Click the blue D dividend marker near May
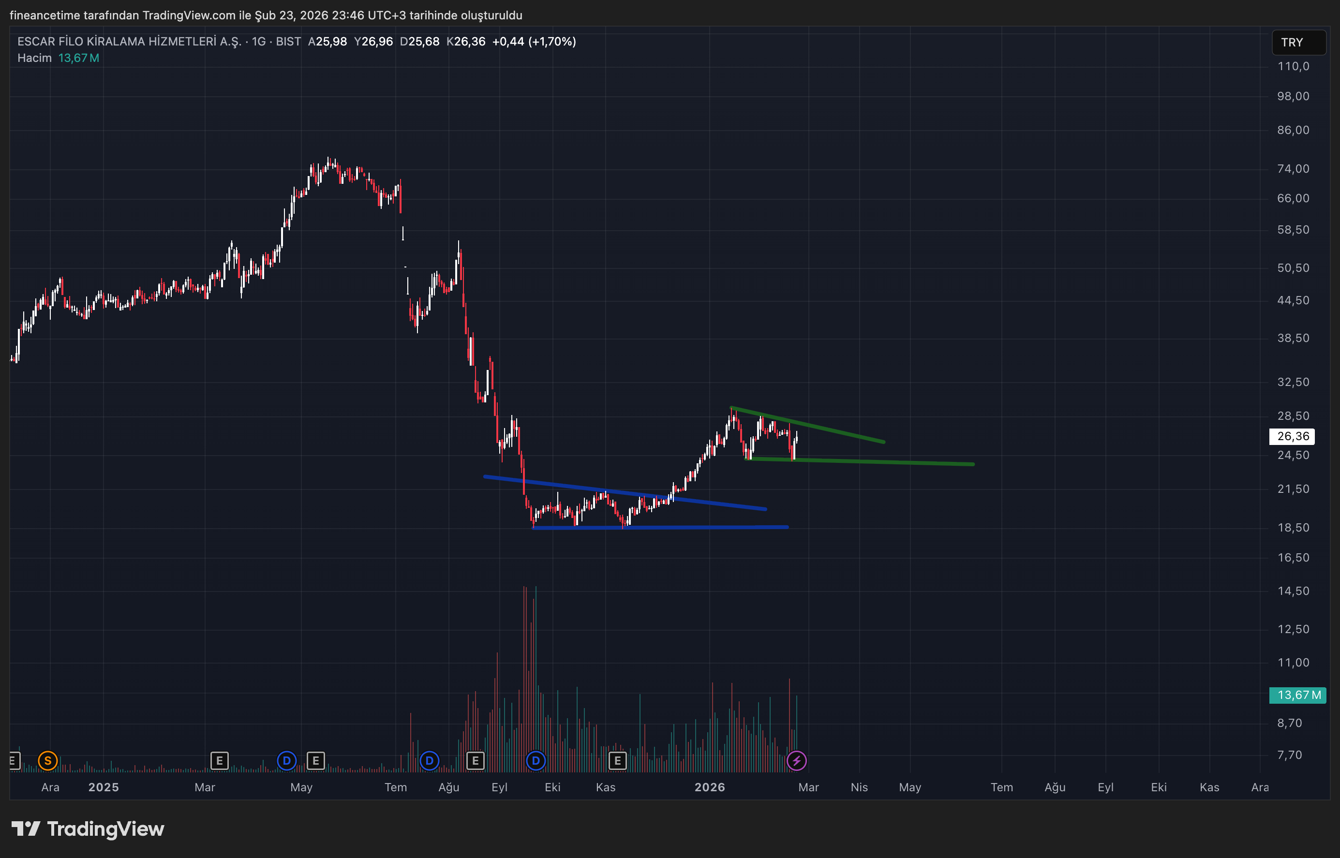1340x858 pixels. pyautogui.click(x=286, y=760)
